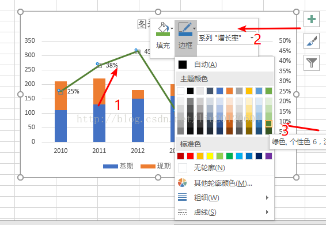Screen dimensions: 326x225
Task: Click the line weight icon beside 粗细
Action: 183,197
